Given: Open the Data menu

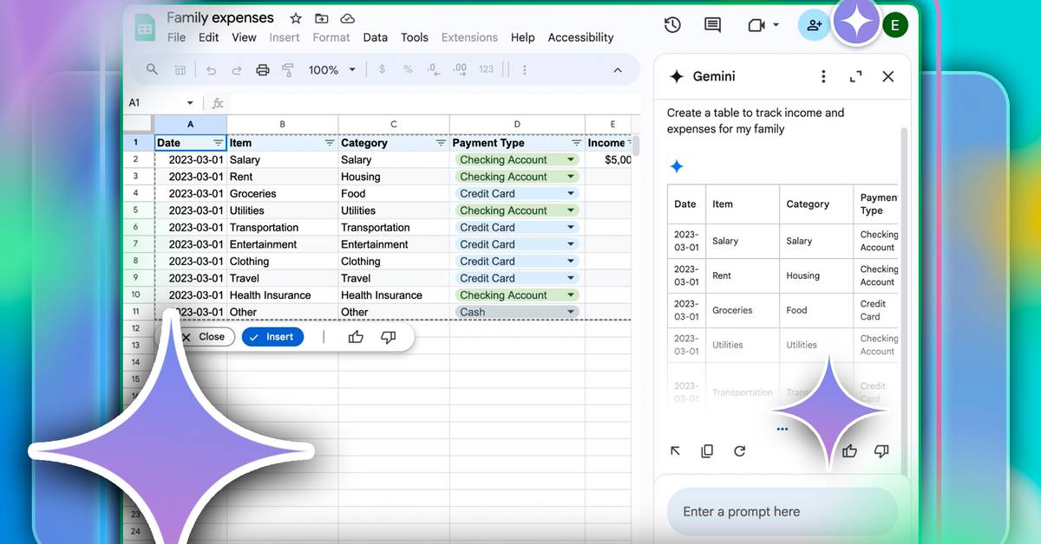Looking at the screenshot, I should [375, 37].
